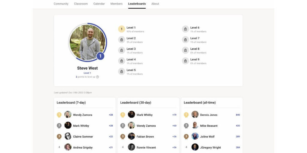The width and height of the screenshot is (307, 153).
Task: Click the Leaderboard (30-day) heading
Action: tap(136, 103)
